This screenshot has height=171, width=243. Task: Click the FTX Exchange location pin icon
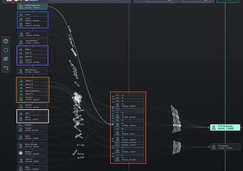click(214, 128)
